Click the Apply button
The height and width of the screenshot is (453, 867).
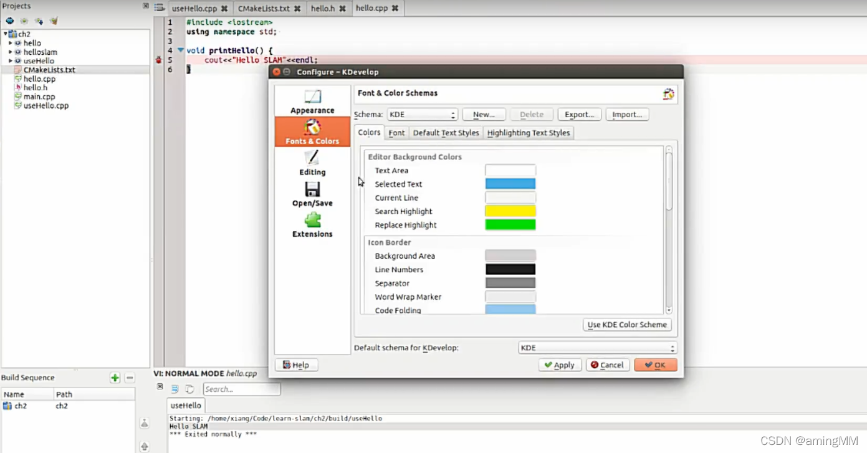(x=560, y=365)
